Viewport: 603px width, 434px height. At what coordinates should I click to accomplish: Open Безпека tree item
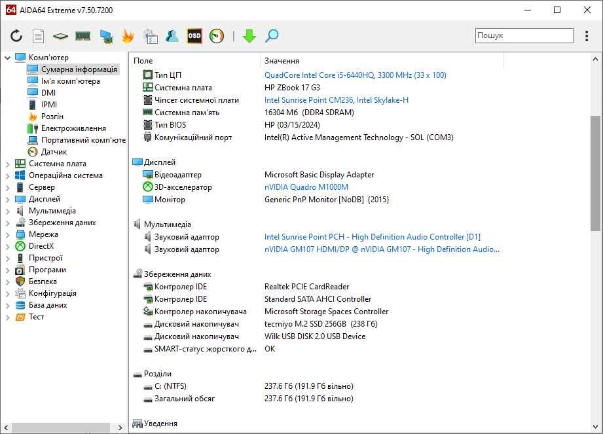(43, 281)
